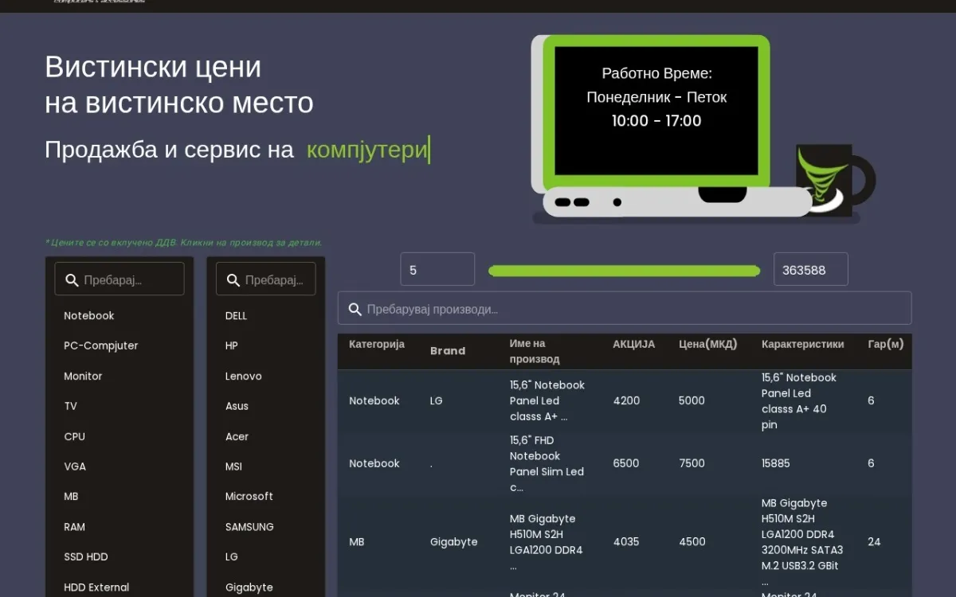The height and width of the screenshot is (597, 956).
Task: Open the 15,6" Notebook Panel Led classs A+ product
Action: tap(547, 400)
